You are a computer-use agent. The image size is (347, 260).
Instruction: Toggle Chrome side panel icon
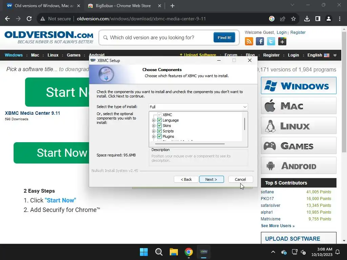[318, 19]
